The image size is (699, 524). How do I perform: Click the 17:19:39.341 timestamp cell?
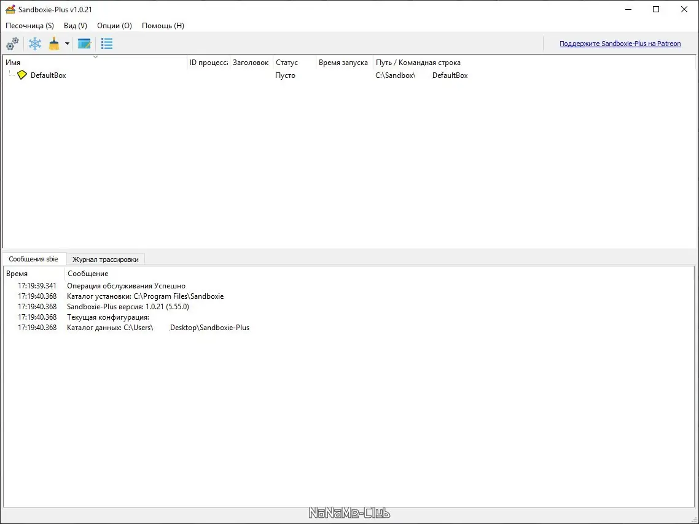click(37, 286)
